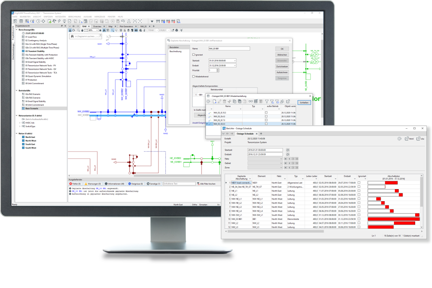Click the trash delete icon in Wiederherstellung toolbar
The height and width of the screenshot is (288, 432).
224,101
